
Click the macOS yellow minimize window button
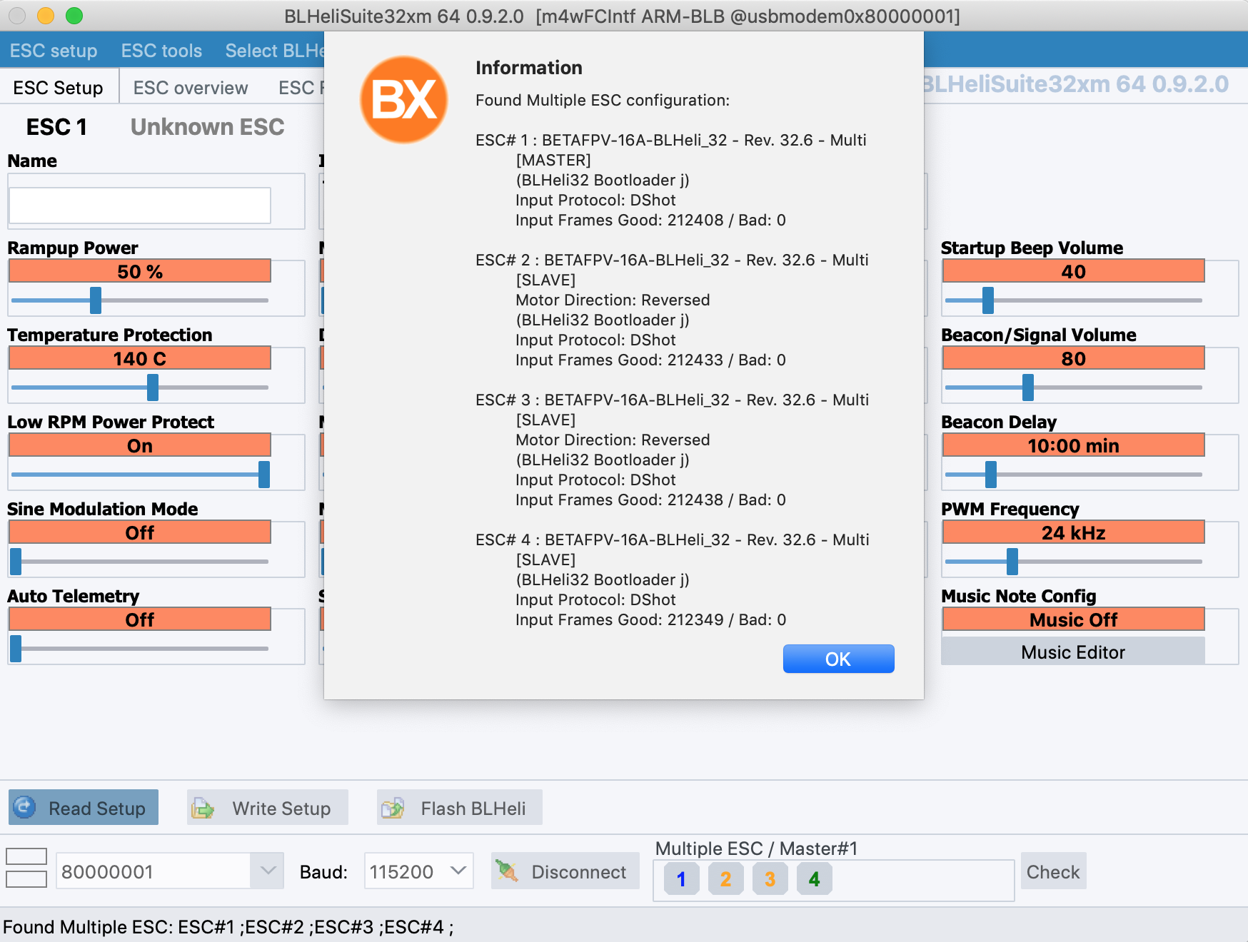pos(46,16)
